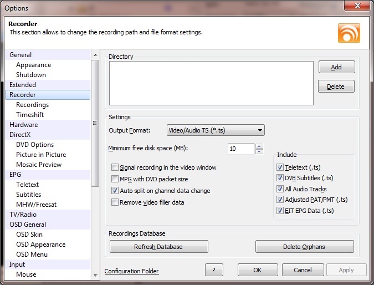Viewport: 374px width, 285px height.
Task: Go to OSD Skin settings
Action: pos(29,235)
